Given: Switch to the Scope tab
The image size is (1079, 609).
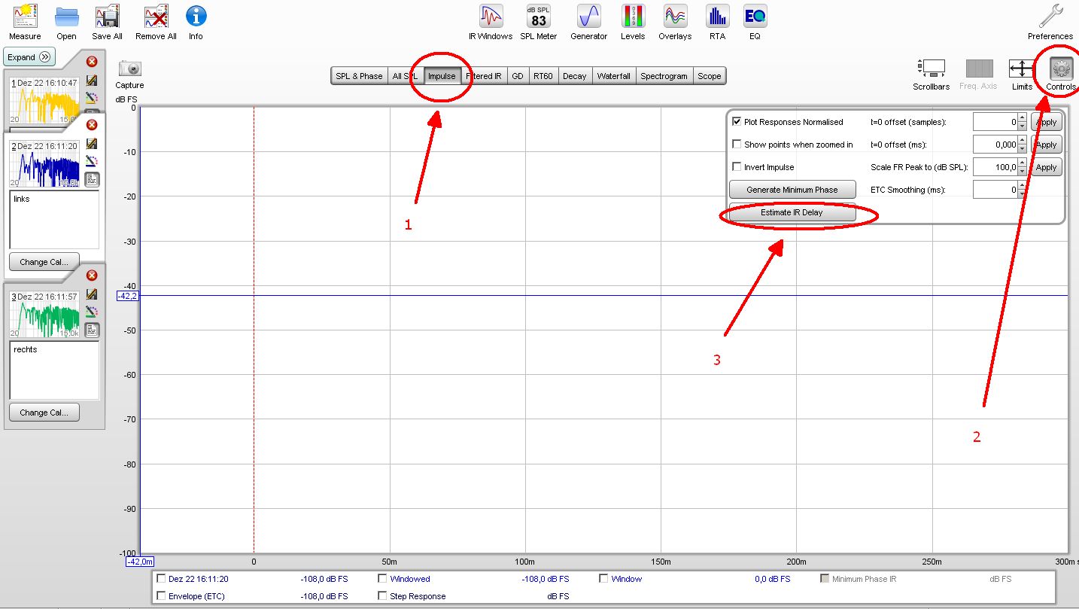Looking at the screenshot, I should pos(709,76).
